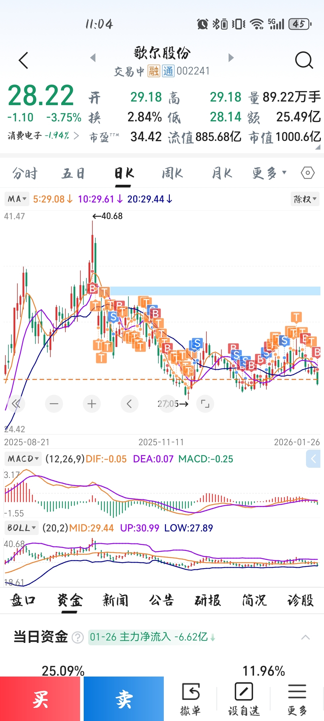The width and height of the screenshot is (324, 721).
Task: Open chart settings hexagon icon
Action: 308,173
